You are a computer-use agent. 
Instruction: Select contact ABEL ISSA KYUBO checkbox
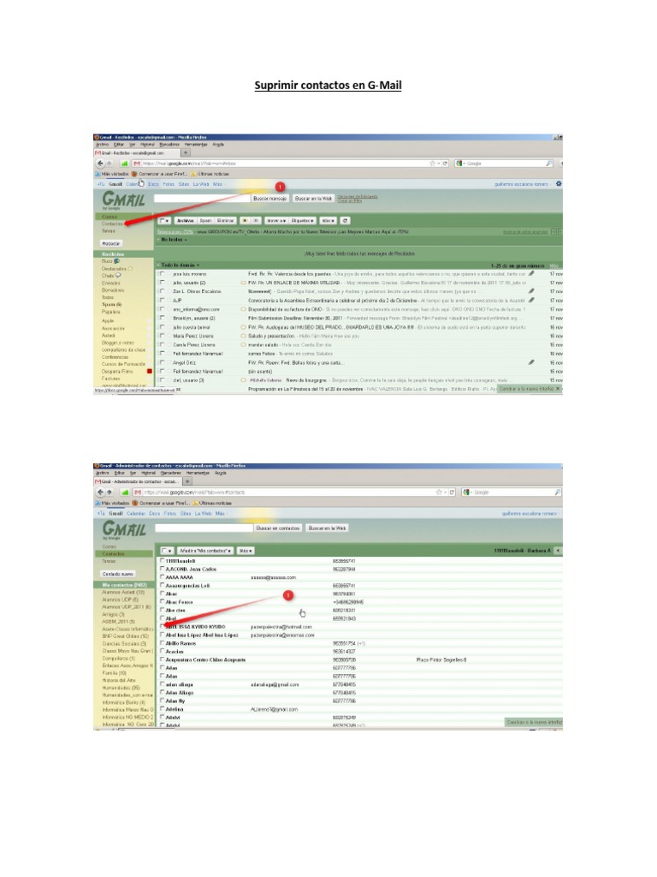point(163,627)
